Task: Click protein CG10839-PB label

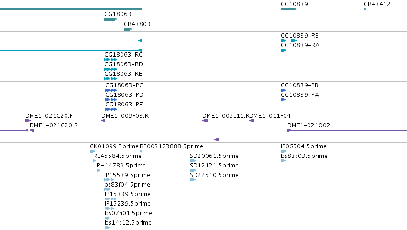Action: (x=299, y=85)
